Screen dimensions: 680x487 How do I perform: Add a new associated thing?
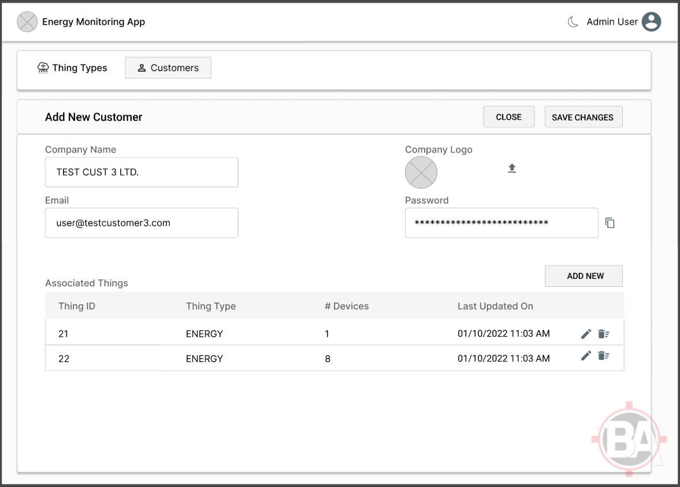[x=585, y=276]
